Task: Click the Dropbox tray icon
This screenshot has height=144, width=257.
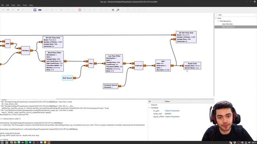Action: coord(235,142)
